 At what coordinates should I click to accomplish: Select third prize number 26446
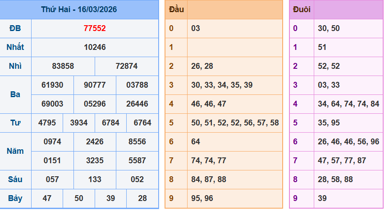(137, 104)
